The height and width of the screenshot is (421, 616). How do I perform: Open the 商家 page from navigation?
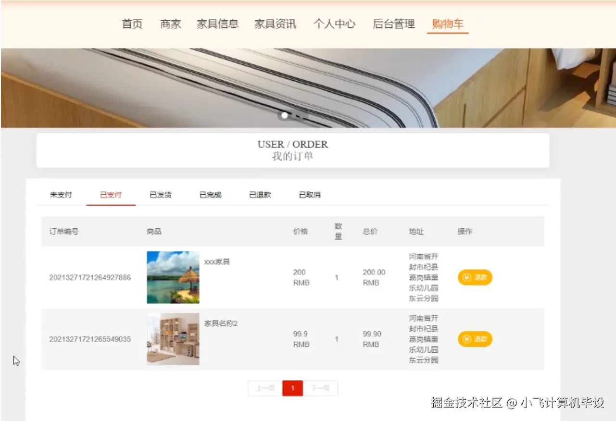[170, 24]
